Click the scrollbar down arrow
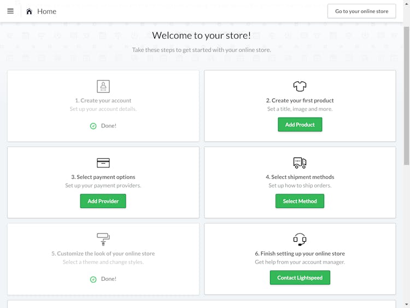The width and height of the screenshot is (410, 308). 406,304
